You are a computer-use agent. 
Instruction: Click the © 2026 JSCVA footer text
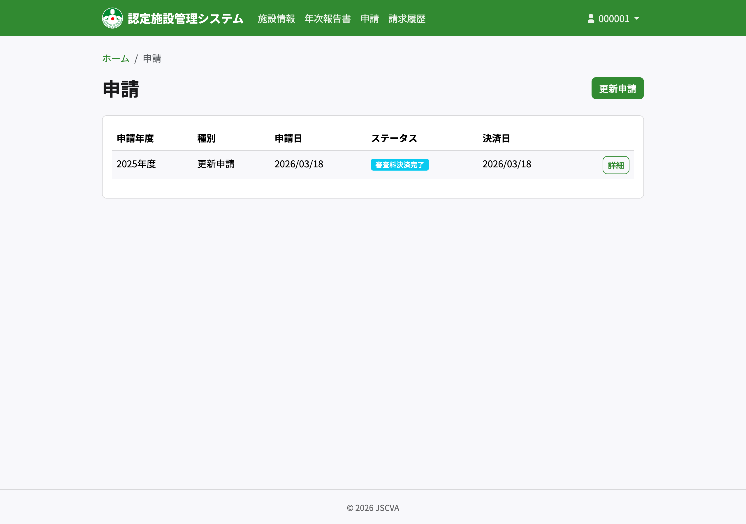[x=373, y=508]
